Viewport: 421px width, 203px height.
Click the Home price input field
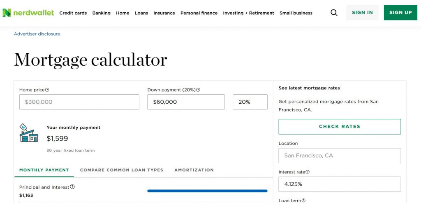(x=79, y=102)
